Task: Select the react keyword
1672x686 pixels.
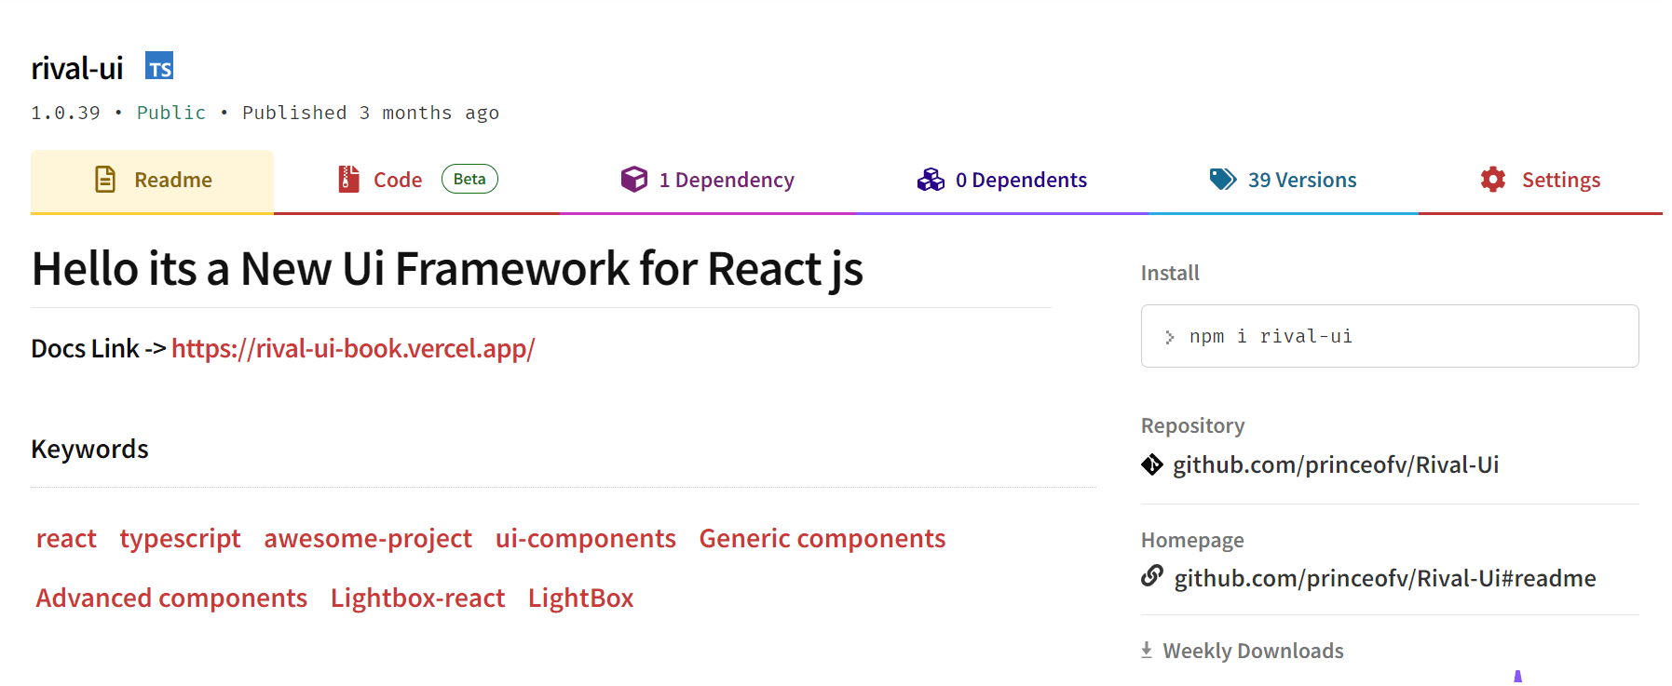Action: 66,539
